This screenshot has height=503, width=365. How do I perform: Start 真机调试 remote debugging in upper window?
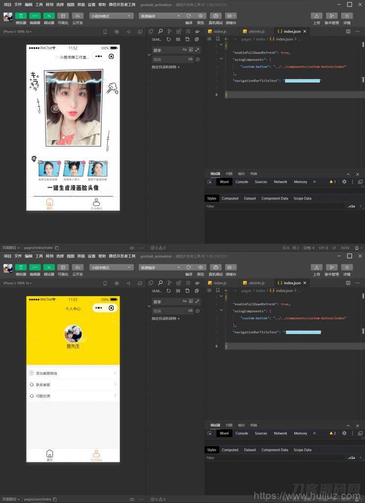(x=216, y=16)
